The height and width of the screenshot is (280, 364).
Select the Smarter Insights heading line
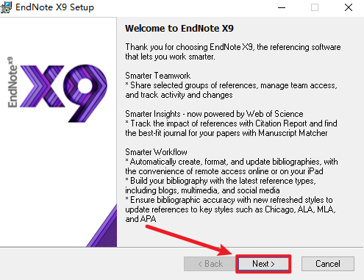(214, 114)
